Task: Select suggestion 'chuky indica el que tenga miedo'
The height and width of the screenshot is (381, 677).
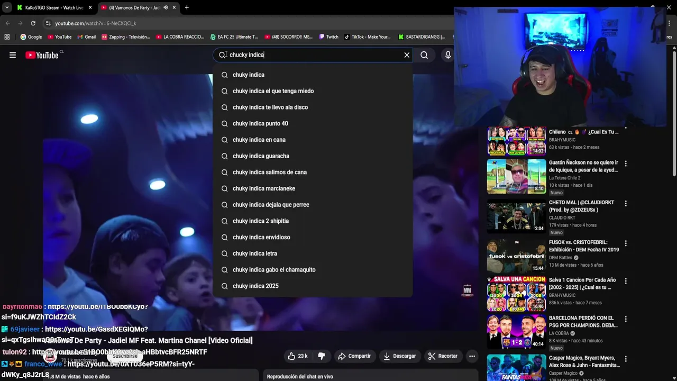Action: click(313, 91)
